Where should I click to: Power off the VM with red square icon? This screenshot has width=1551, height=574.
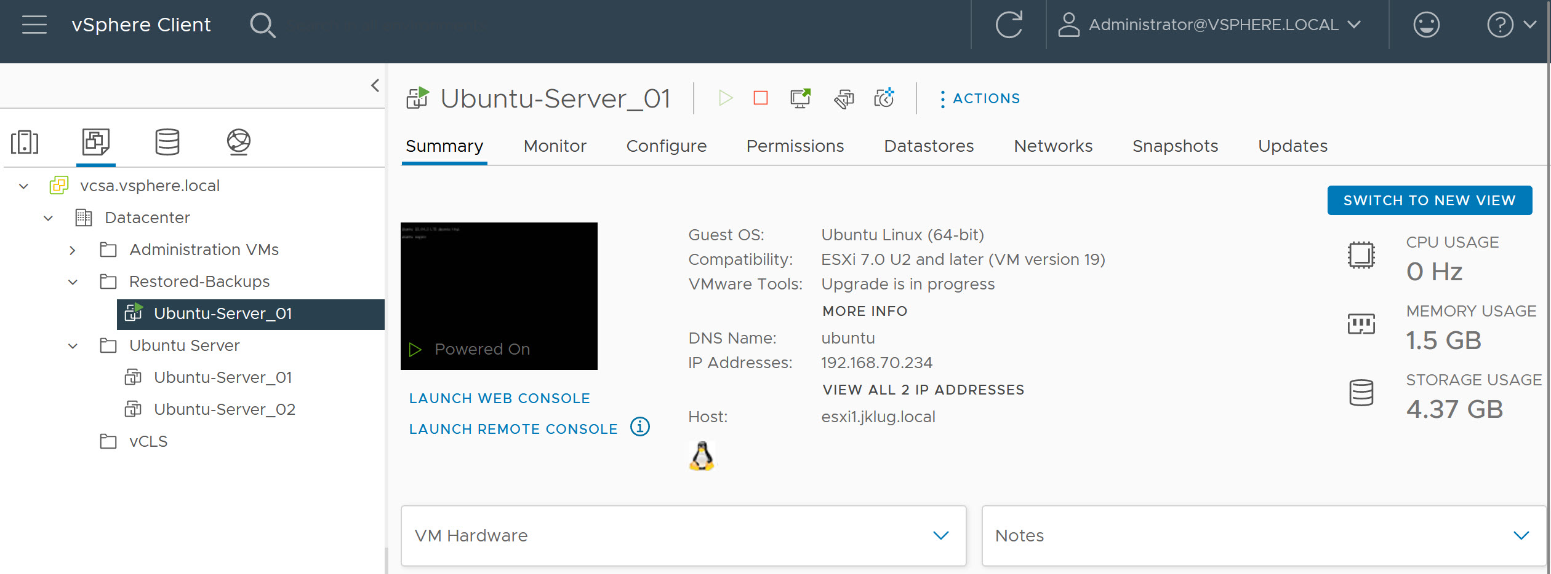pyautogui.click(x=761, y=98)
